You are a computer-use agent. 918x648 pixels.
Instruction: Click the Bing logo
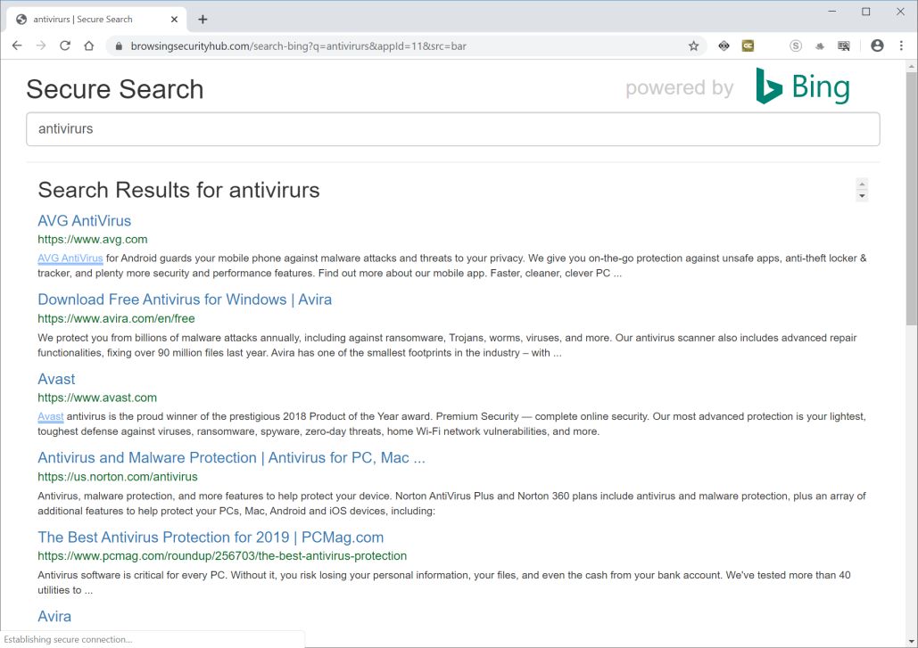(803, 86)
